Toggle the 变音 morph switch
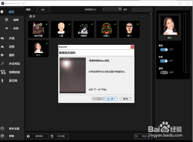The width and height of the screenshot is (193, 142). (164, 61)
